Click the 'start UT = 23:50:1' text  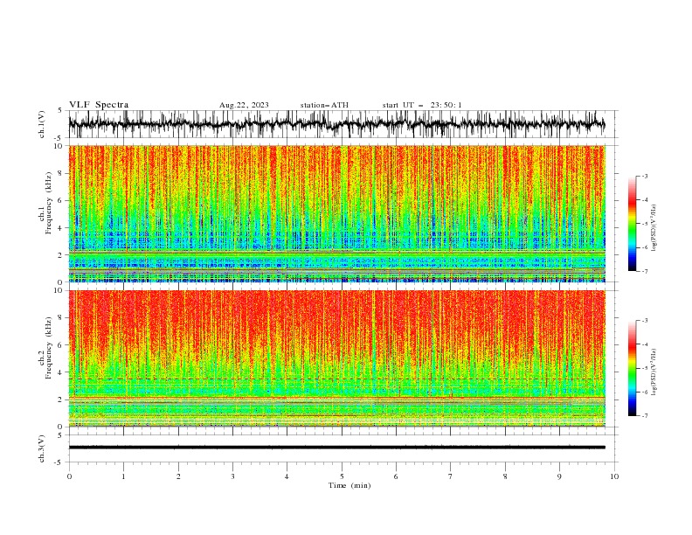(x=422, y=105)
